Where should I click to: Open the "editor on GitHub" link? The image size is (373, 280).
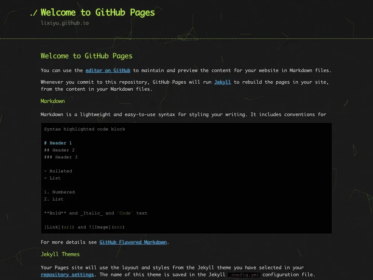(108, 70)
